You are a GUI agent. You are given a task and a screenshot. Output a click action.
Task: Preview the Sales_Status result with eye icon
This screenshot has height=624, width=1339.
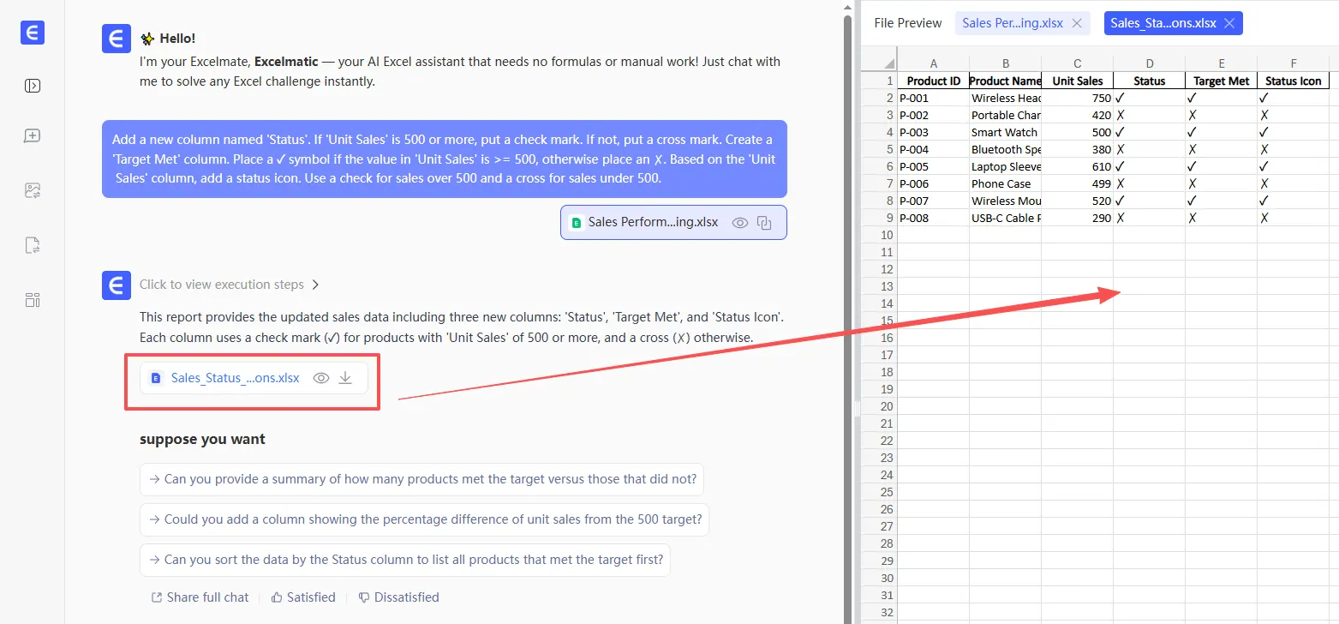coord(321,378)
